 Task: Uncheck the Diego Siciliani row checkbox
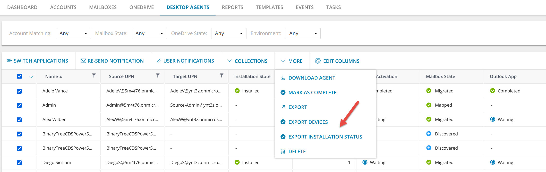19,163
